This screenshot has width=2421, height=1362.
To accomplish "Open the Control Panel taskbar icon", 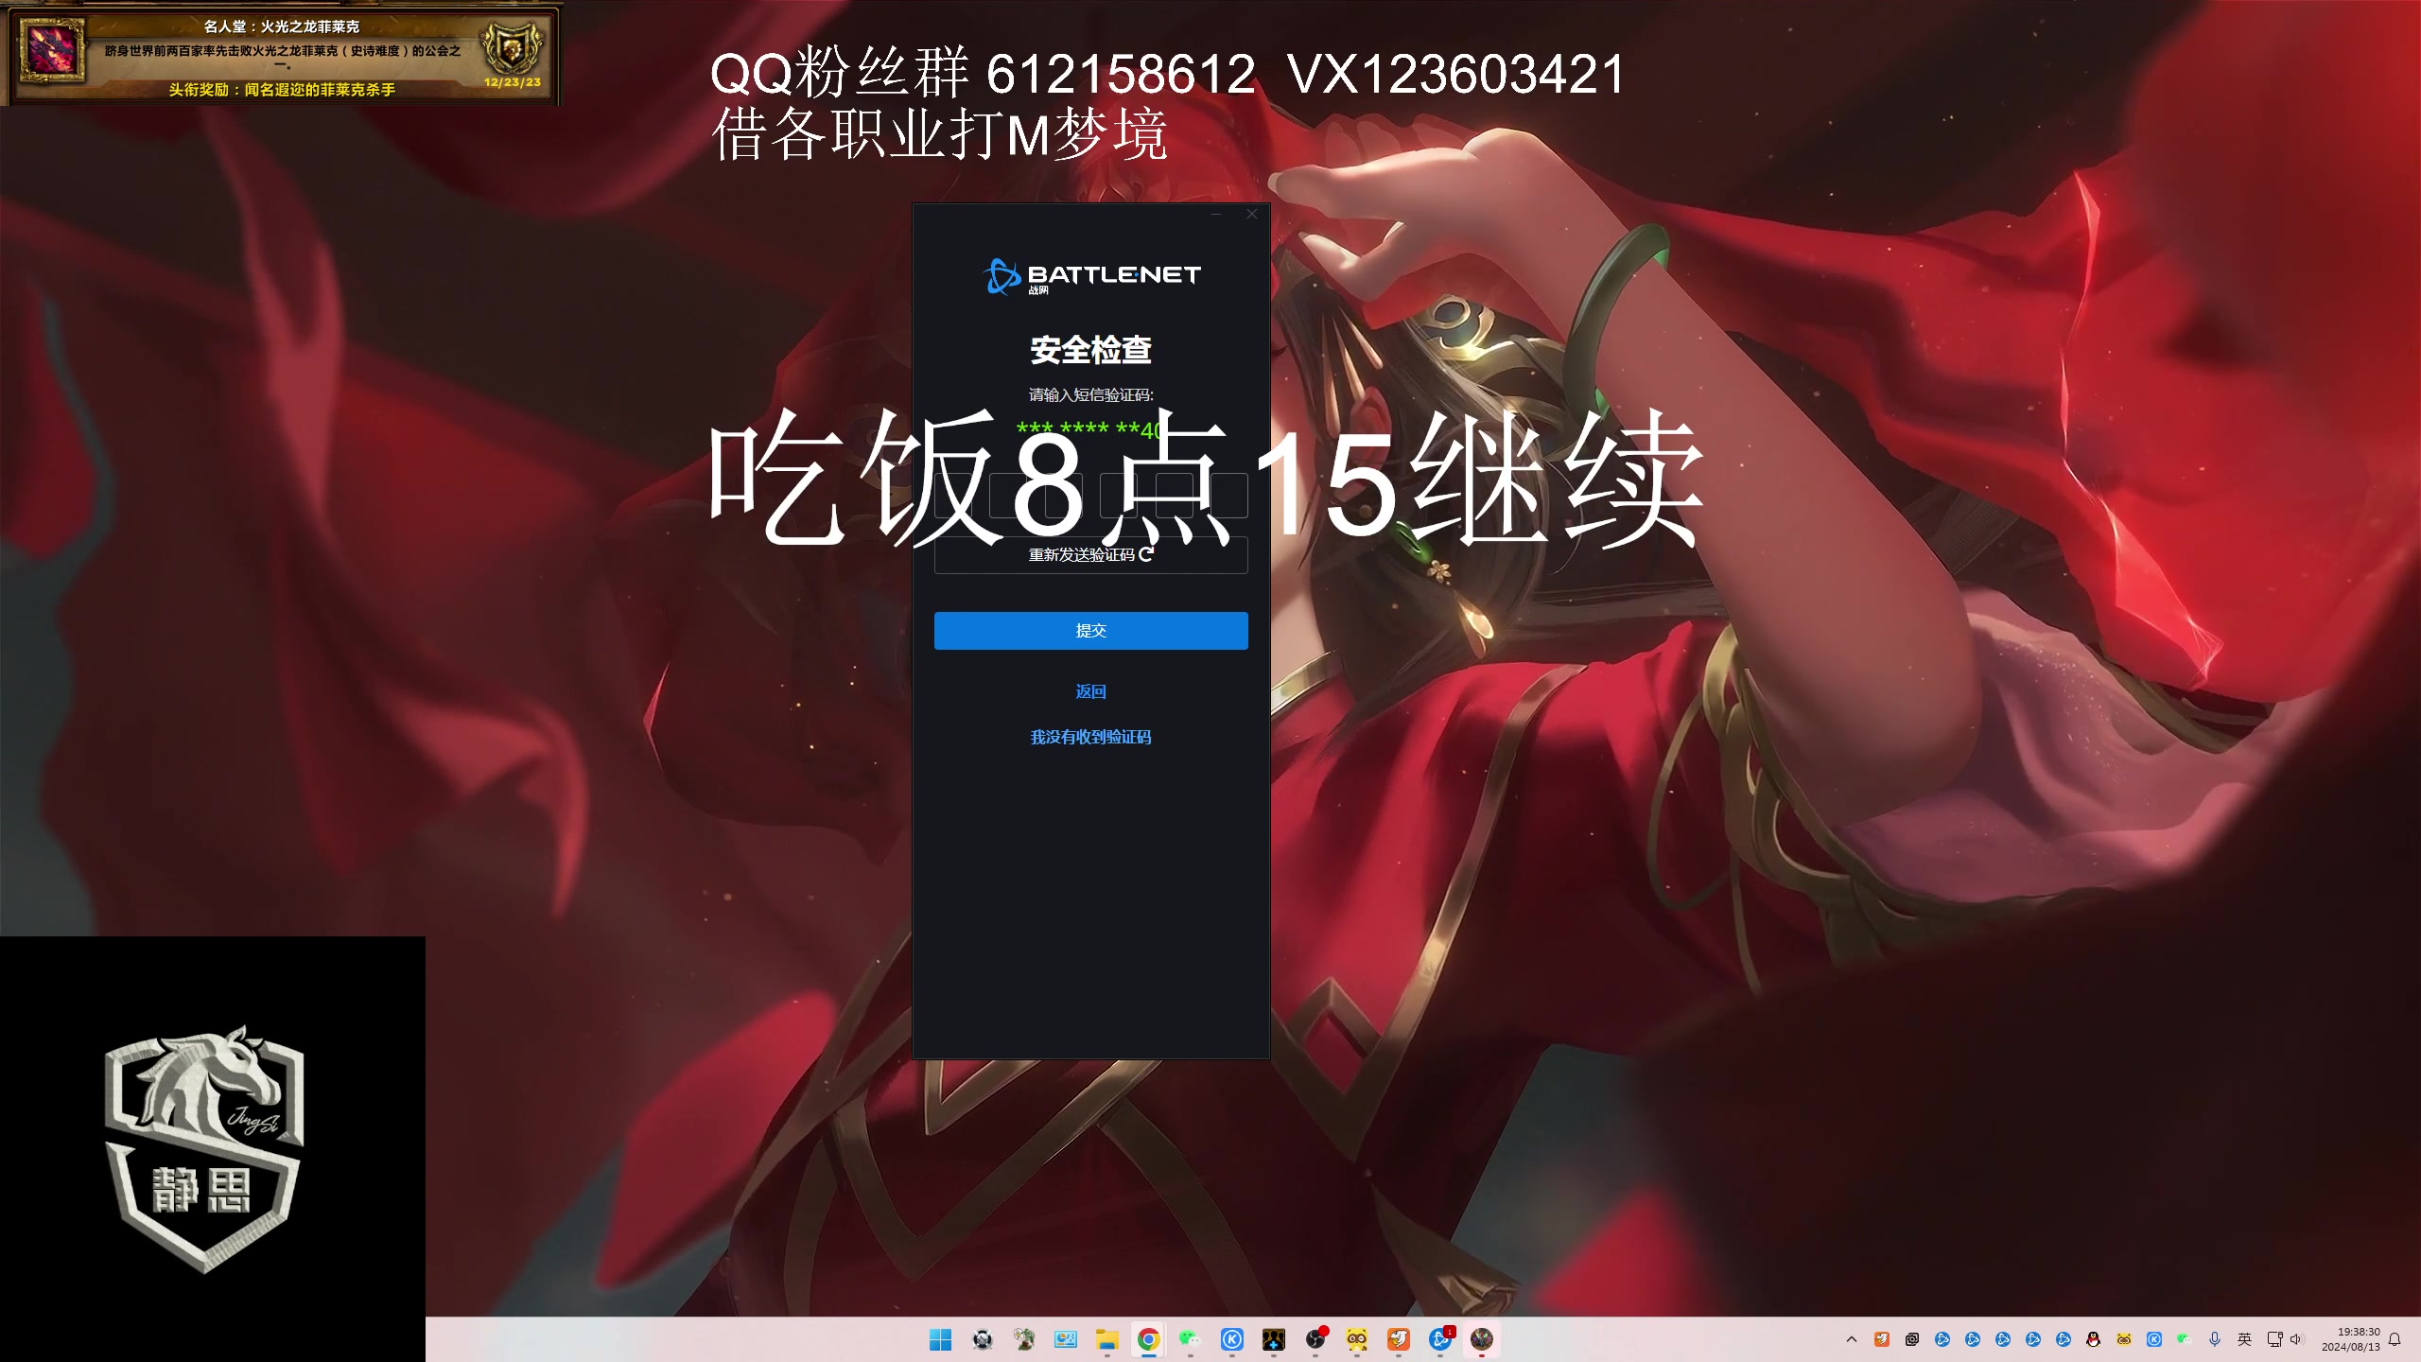I will click(x=1066, y=1339).
